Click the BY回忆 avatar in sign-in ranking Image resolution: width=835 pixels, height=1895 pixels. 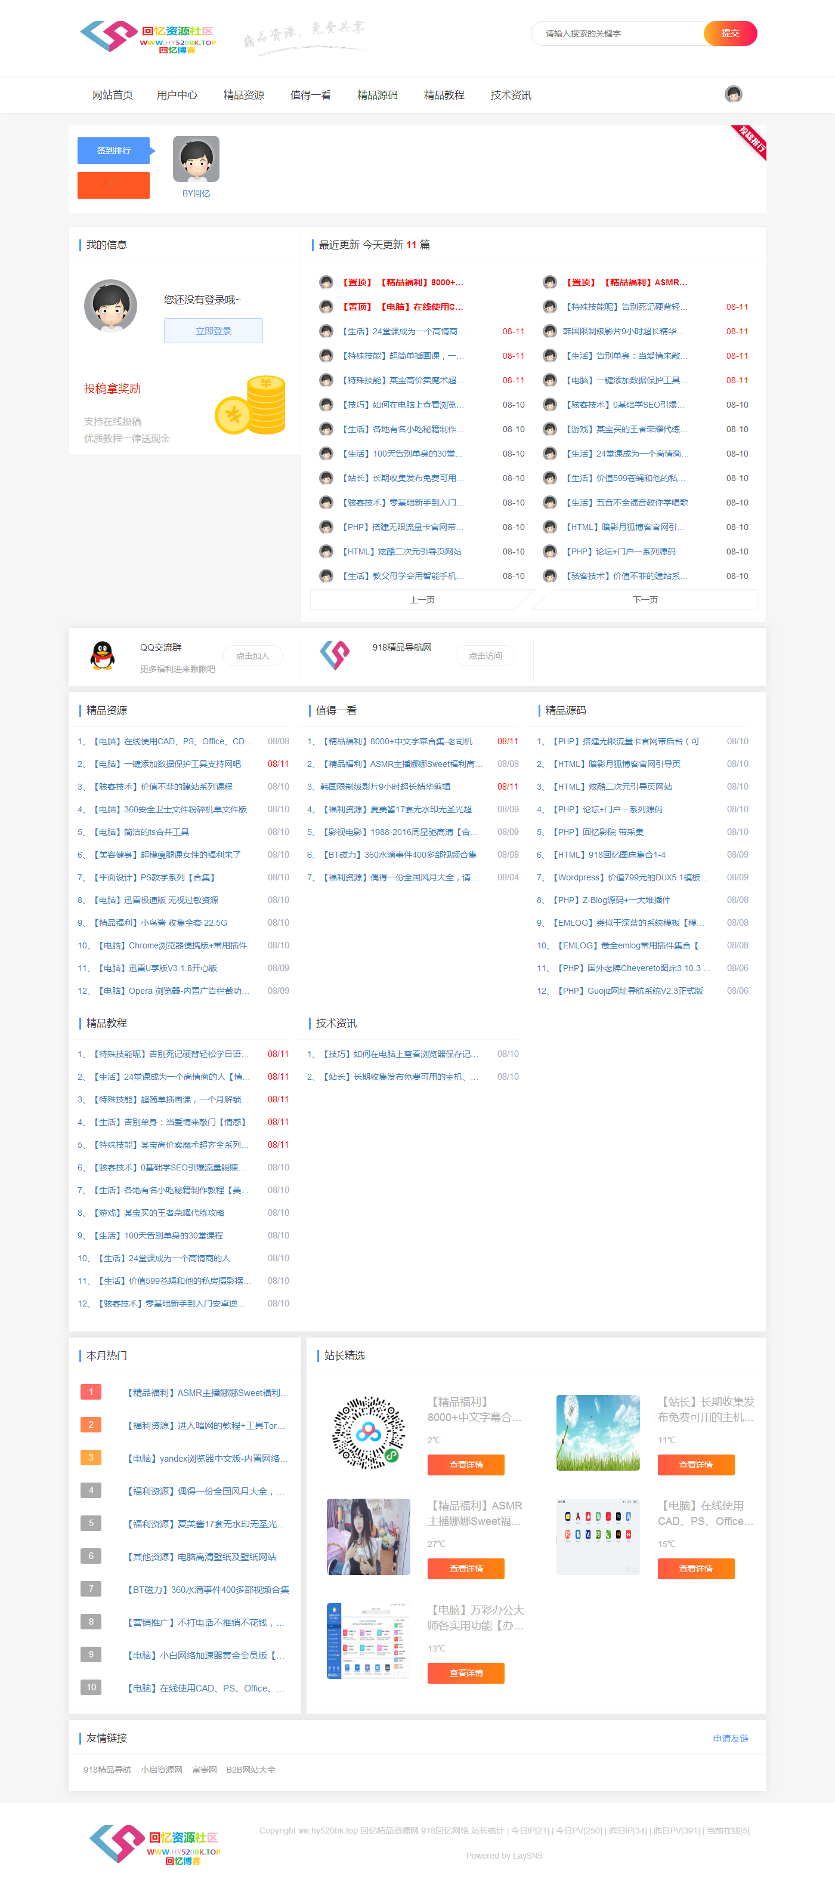point(196,159)
